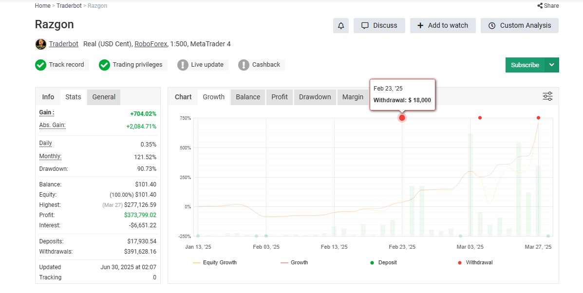
Task: Expand the Subscribe dropdown arrow
Action: 552,65
